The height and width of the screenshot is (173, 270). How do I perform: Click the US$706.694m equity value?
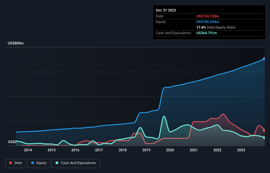(x=208, y=22)
